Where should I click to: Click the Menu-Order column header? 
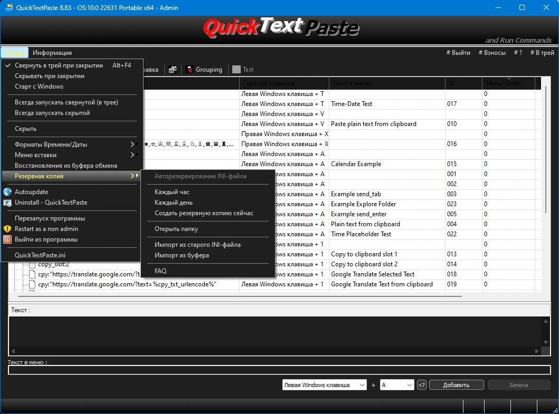508,83
